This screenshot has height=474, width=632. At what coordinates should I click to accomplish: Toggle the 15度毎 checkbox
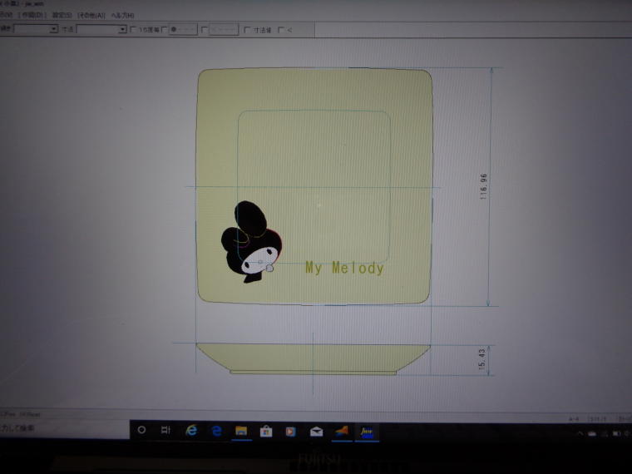[133, 29]
